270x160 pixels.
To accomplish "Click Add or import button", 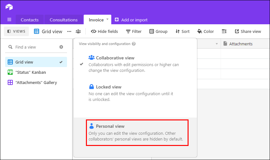I will click(131, 20).
